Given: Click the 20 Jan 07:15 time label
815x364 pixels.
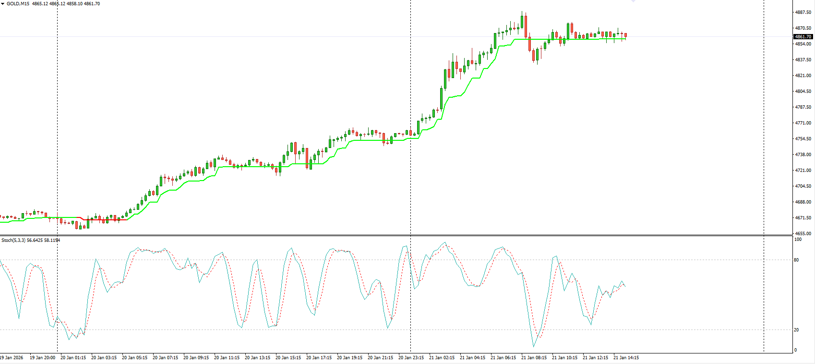Looking at the screenshot, I should point(165,358).
